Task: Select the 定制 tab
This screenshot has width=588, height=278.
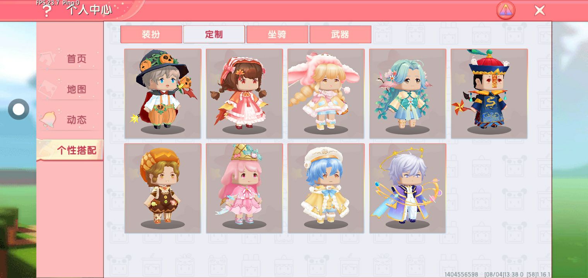Action: pyautogui.click(x=214, y=34)
